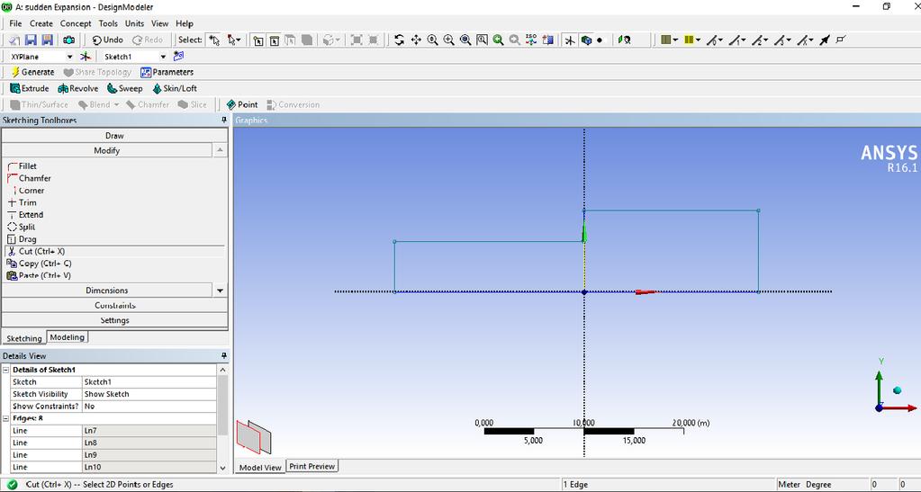Switch to the Print Preview tab
Viewport: 921px width, 492px height.
(312, 467)
